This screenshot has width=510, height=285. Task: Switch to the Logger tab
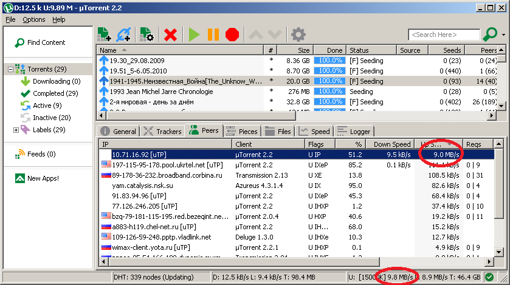tap(354, 132)
